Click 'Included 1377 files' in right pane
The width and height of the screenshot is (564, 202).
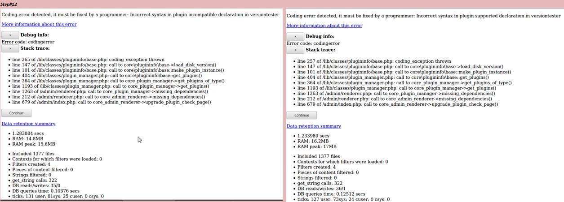point(319,156)
